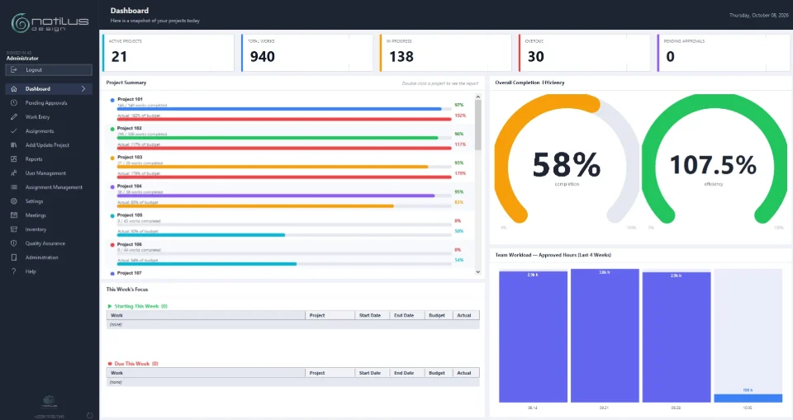The height and width of the screenshot is (420, 793).
Task: Click the project summary scrollbar down arrow
Action: [478, 272]
